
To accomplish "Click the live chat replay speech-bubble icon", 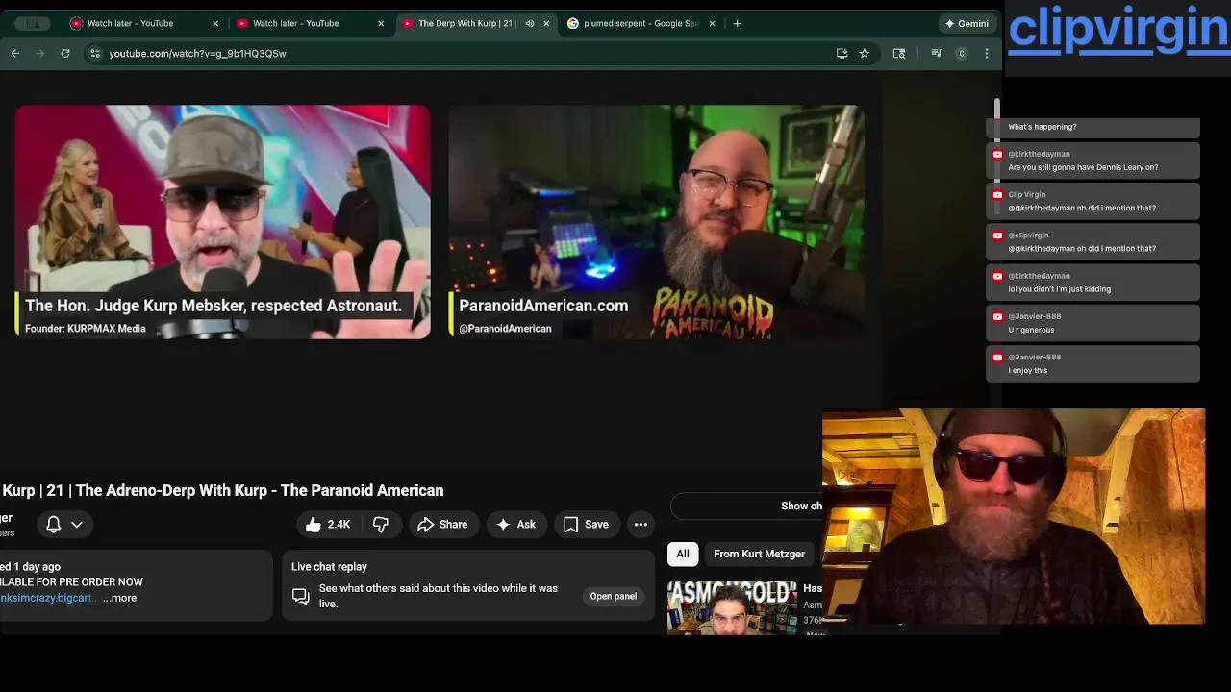I will click(301, 596).
